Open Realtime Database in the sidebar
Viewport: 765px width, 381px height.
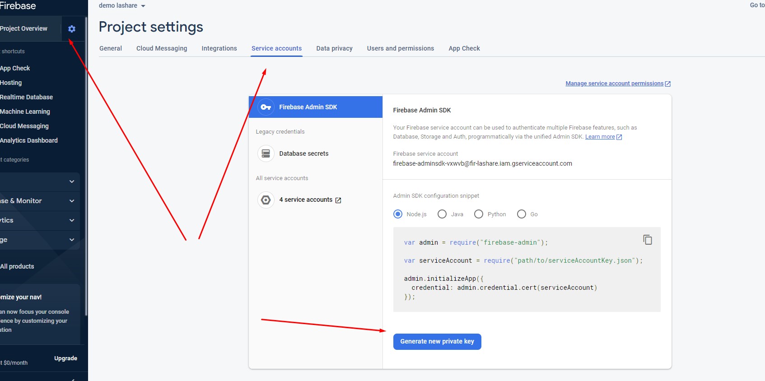point(26,97)
